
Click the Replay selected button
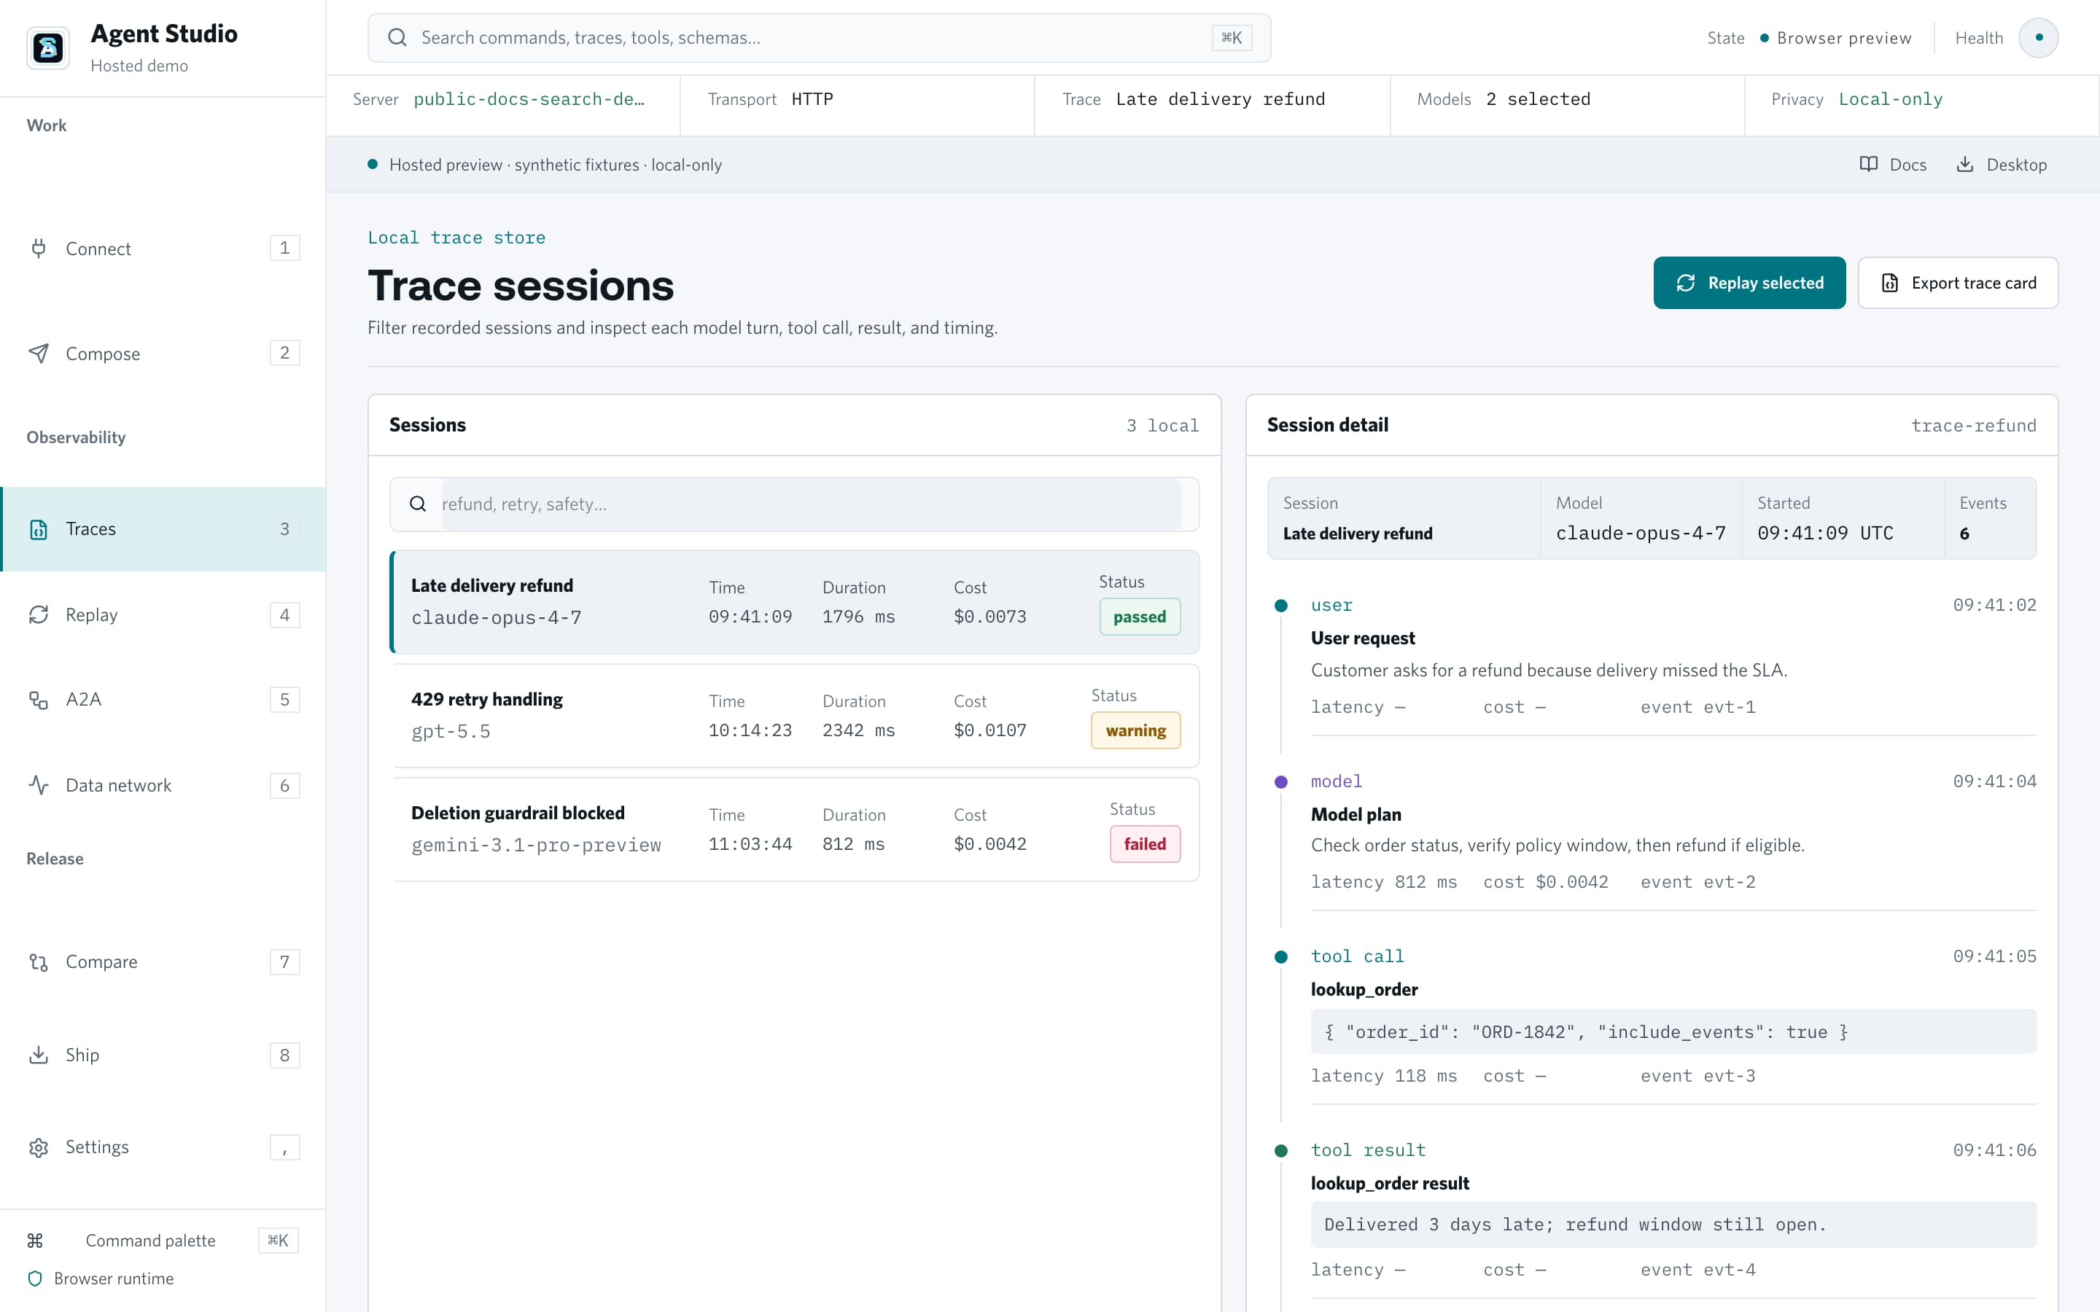coord(1749,283)
